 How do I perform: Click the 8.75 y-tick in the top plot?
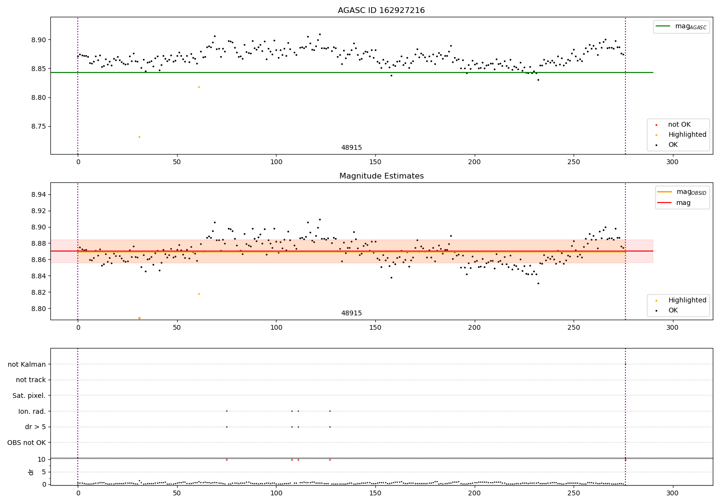37,127
